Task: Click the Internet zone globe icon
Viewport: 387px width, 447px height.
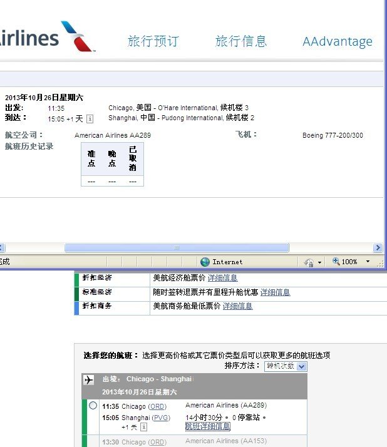Action: click(205, 262)
